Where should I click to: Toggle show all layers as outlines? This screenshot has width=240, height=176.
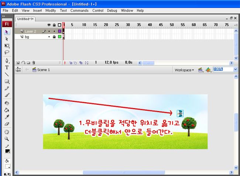(x=59, y=25)
